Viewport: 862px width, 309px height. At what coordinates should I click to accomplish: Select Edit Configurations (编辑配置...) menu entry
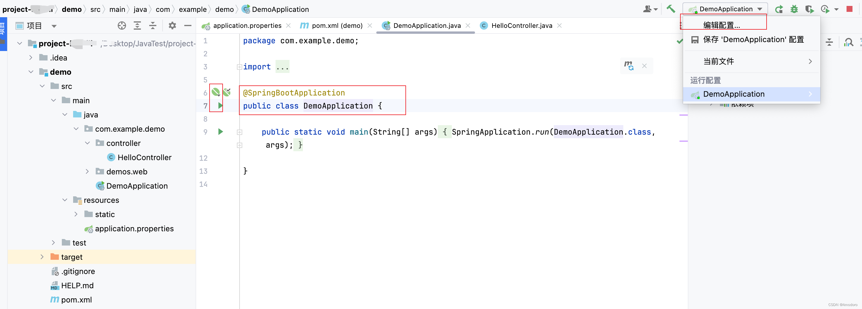click(751, 26)
